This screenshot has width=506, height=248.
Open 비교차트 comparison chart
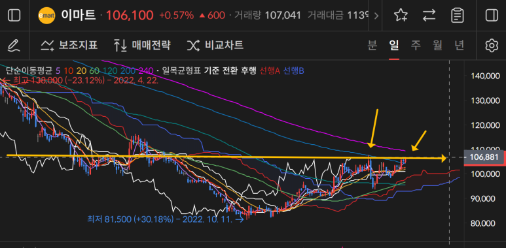[215, 45]
